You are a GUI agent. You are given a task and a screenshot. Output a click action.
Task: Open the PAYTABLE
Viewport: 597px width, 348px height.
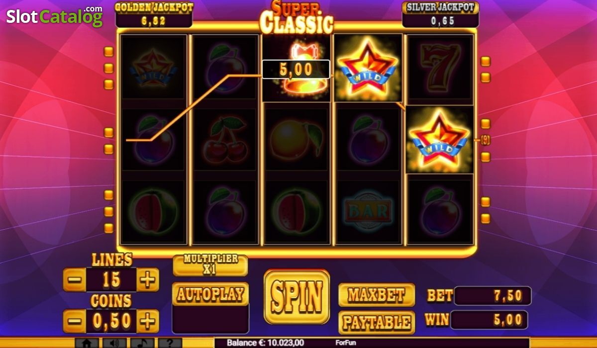[x=377, y=323]
